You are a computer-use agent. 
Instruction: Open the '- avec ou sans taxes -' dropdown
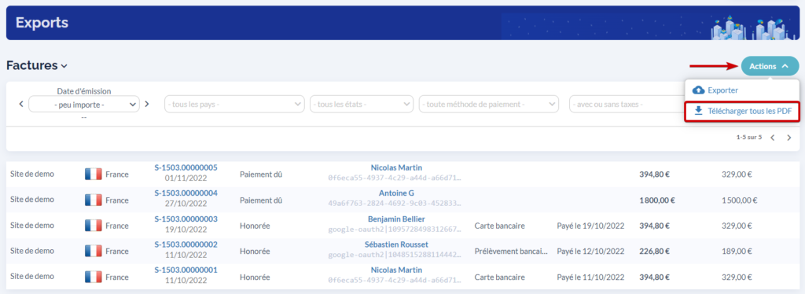point(627,104)
